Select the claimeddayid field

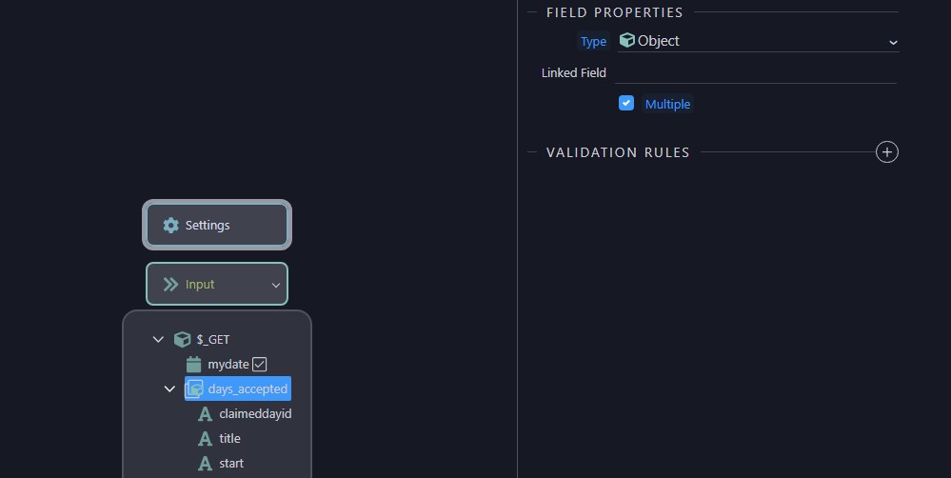point(255,413)
